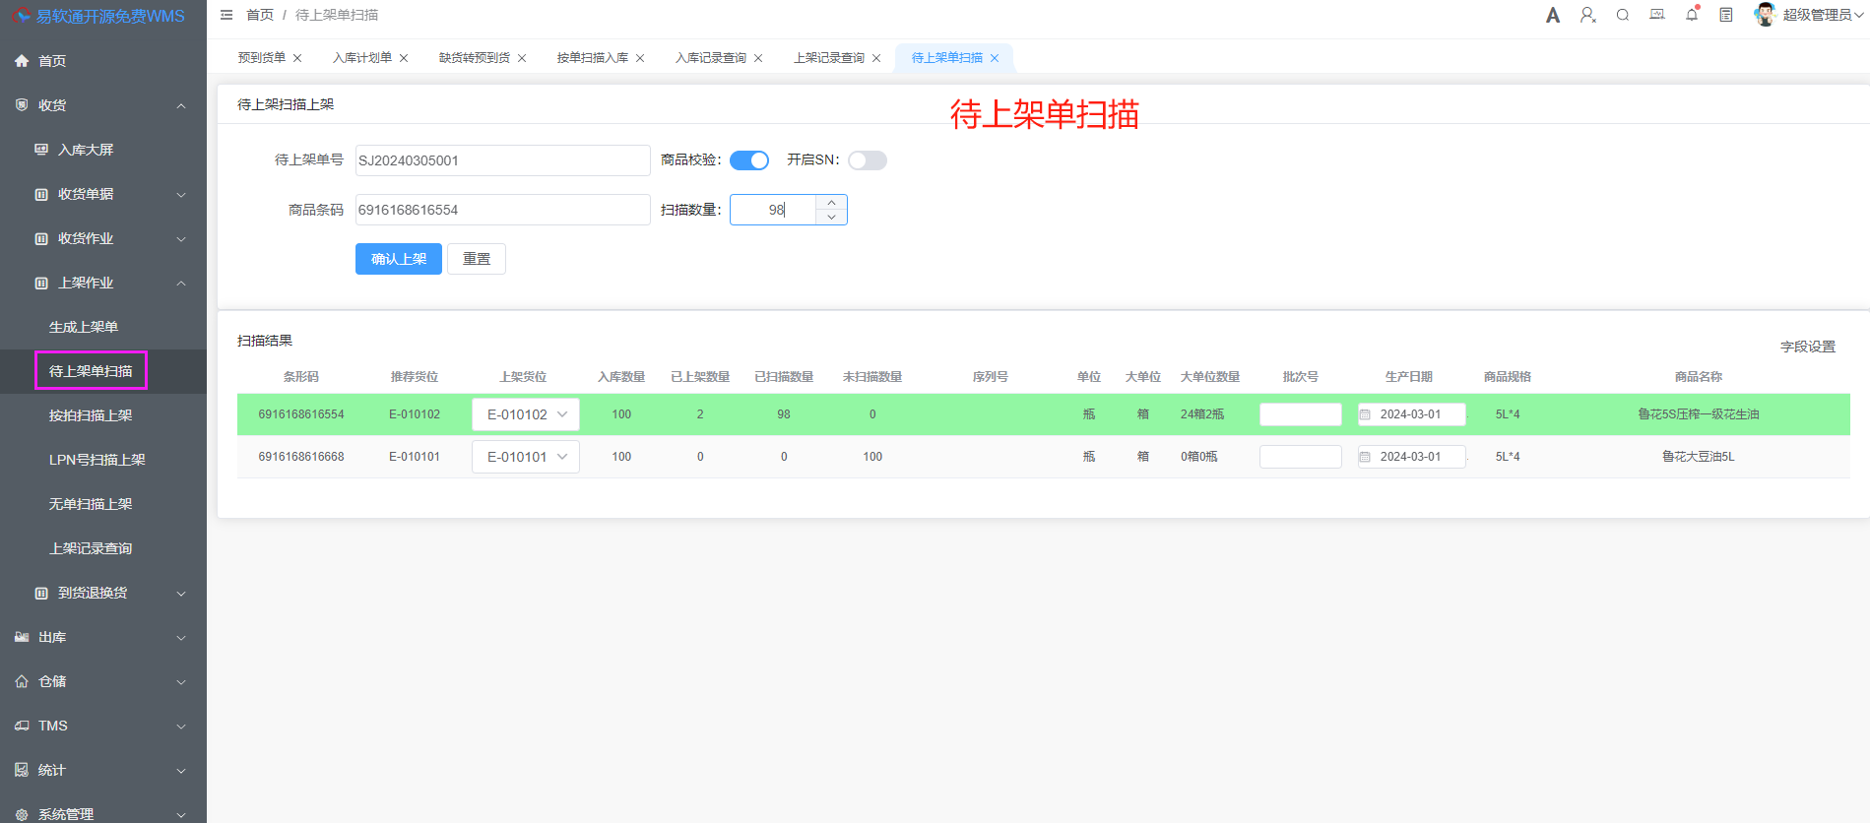The image size is (1870, 823).
Task: Click the user profile icon in header
Action: pos(1587,15)
